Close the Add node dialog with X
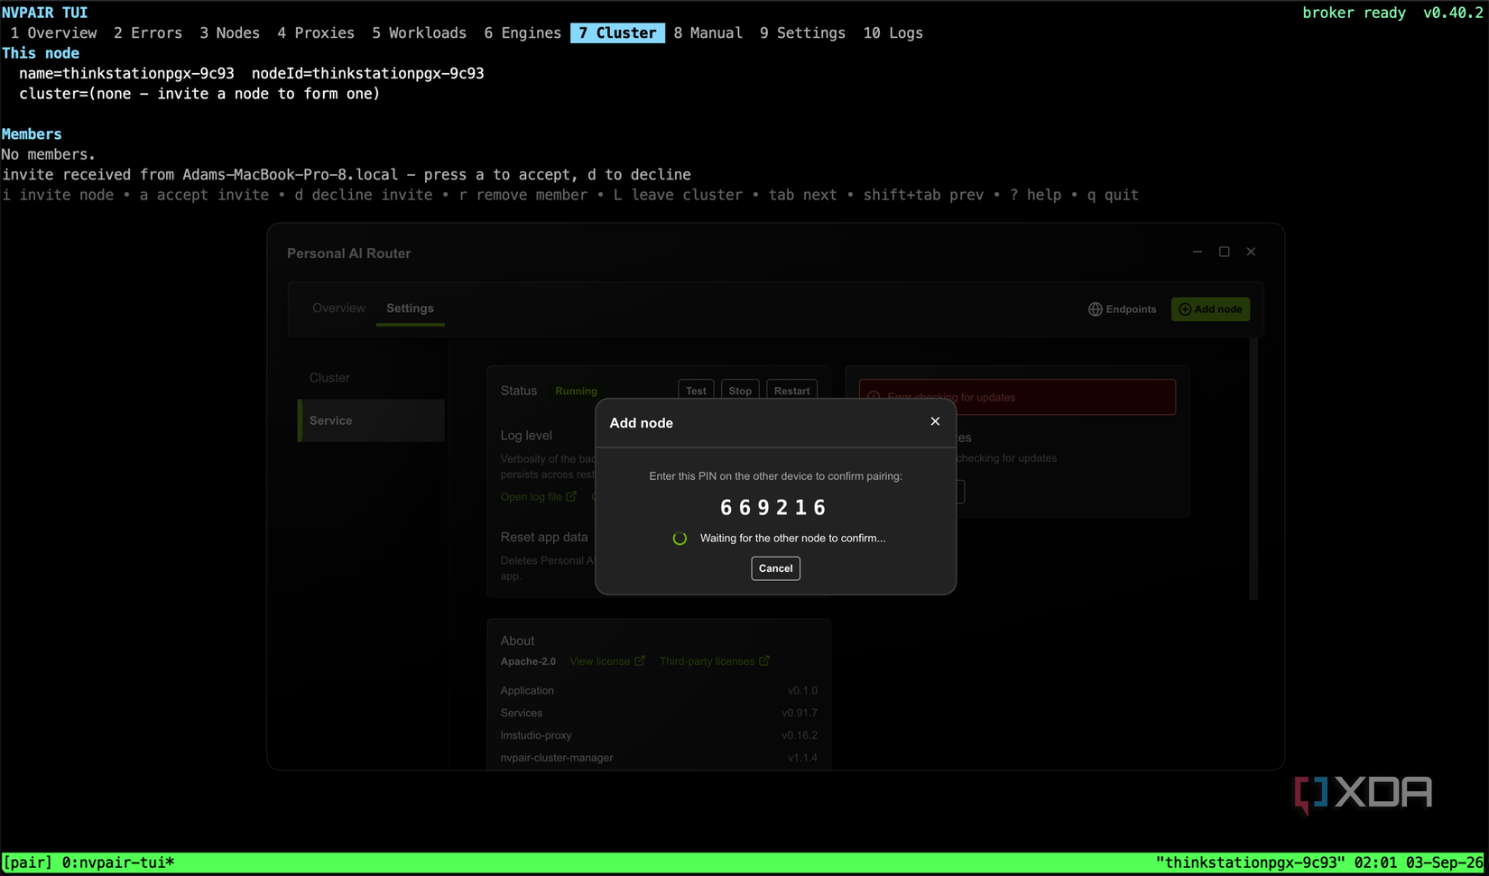The width and height of the screenshot is (1489, 876). point(935,421)
